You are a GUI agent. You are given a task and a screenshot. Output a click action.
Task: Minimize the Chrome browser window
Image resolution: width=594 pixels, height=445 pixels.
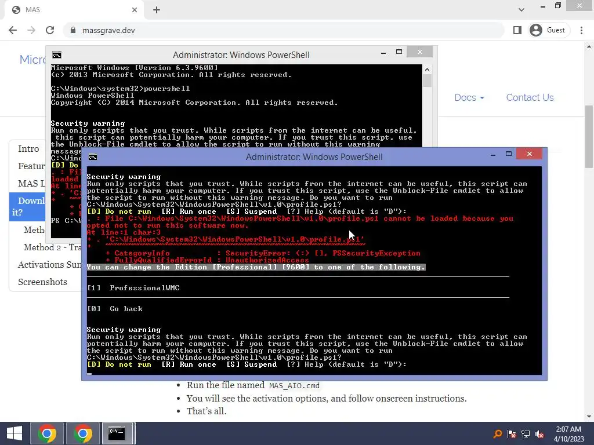[x=543, y=6]
